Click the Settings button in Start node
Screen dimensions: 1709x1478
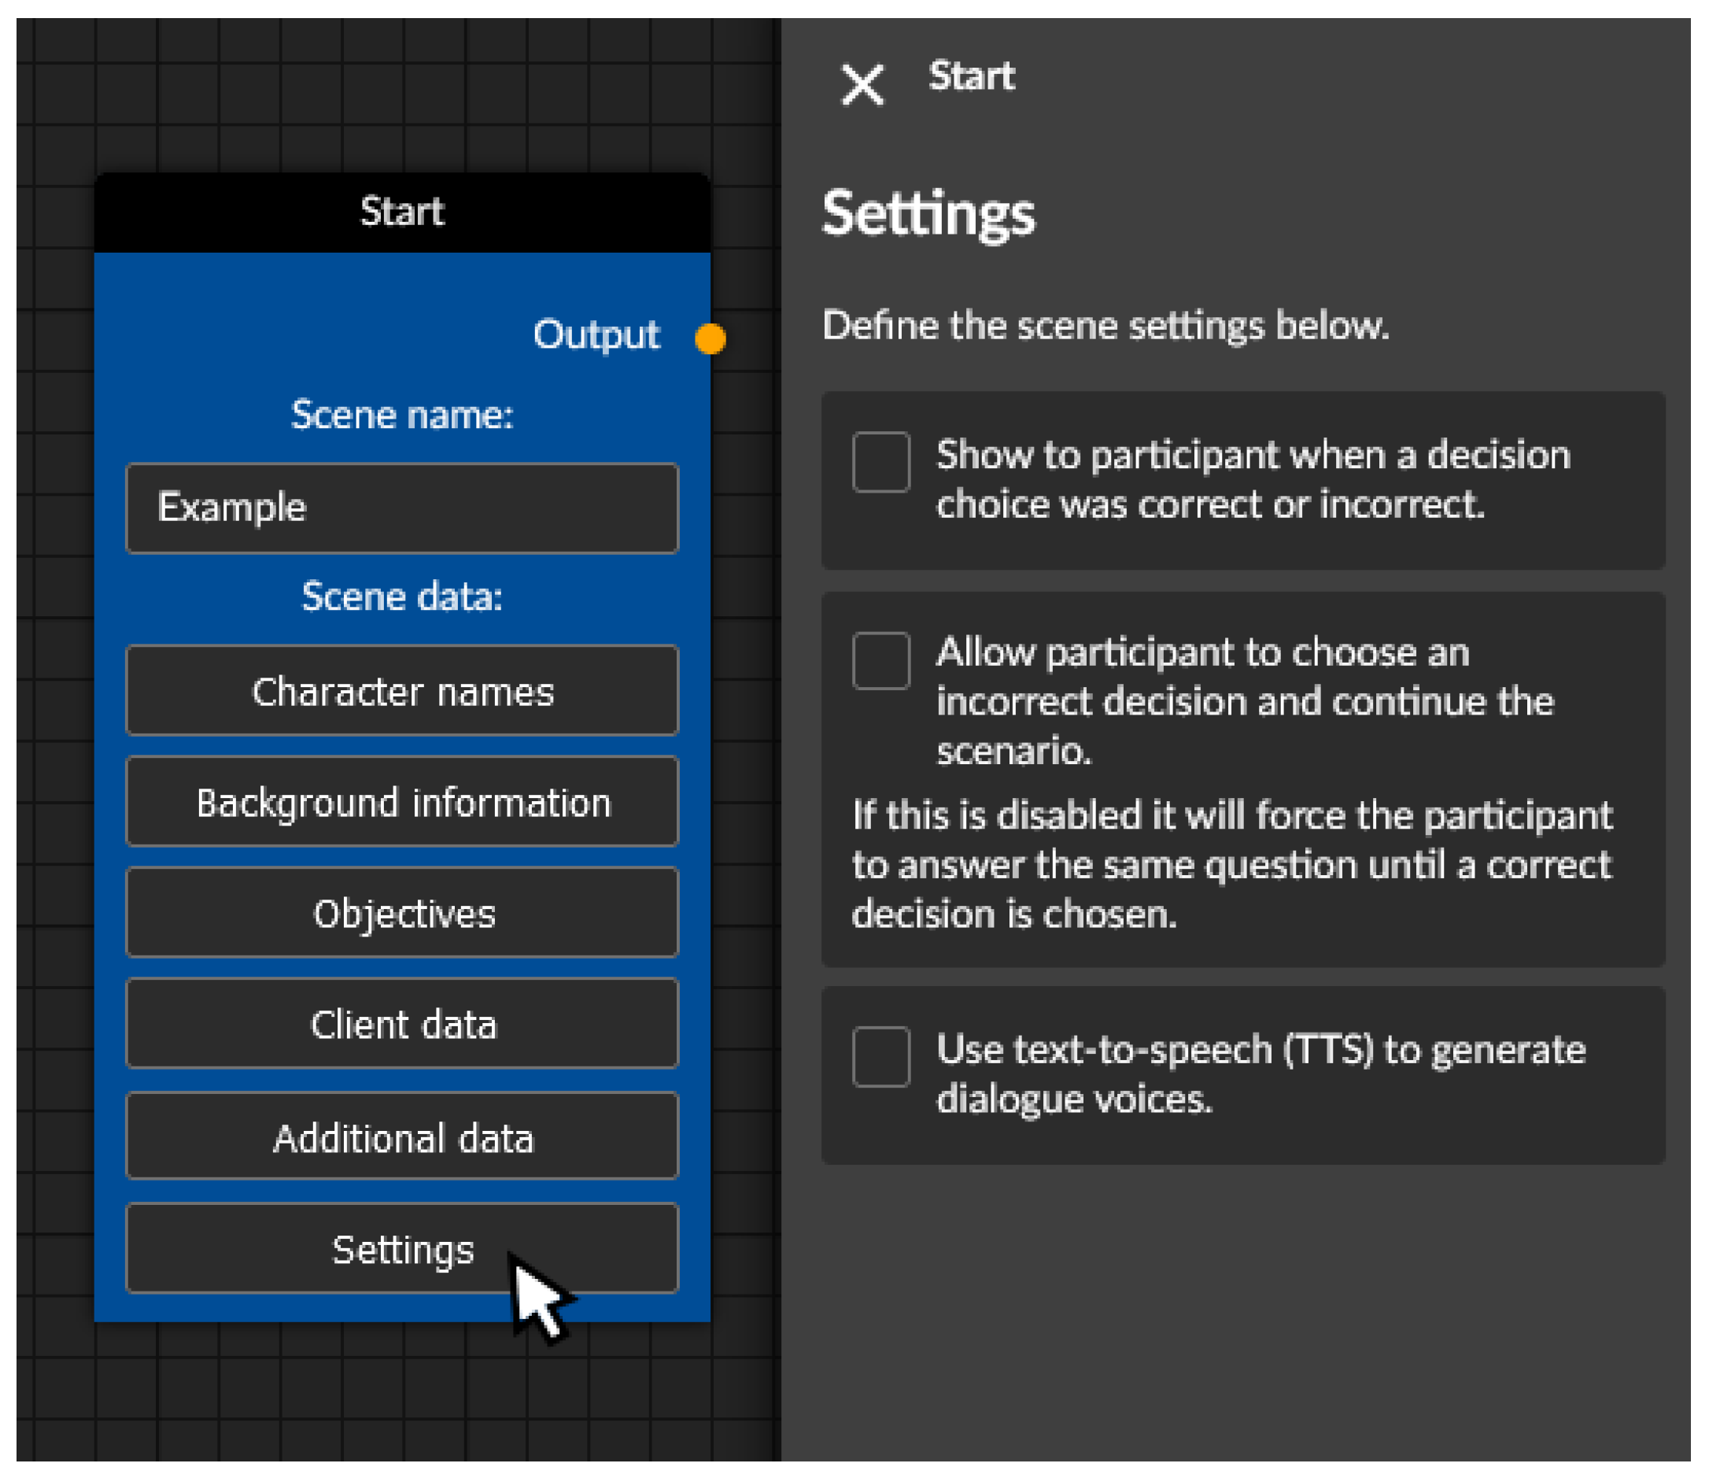pyautogui.click(x=402, y=1248)
